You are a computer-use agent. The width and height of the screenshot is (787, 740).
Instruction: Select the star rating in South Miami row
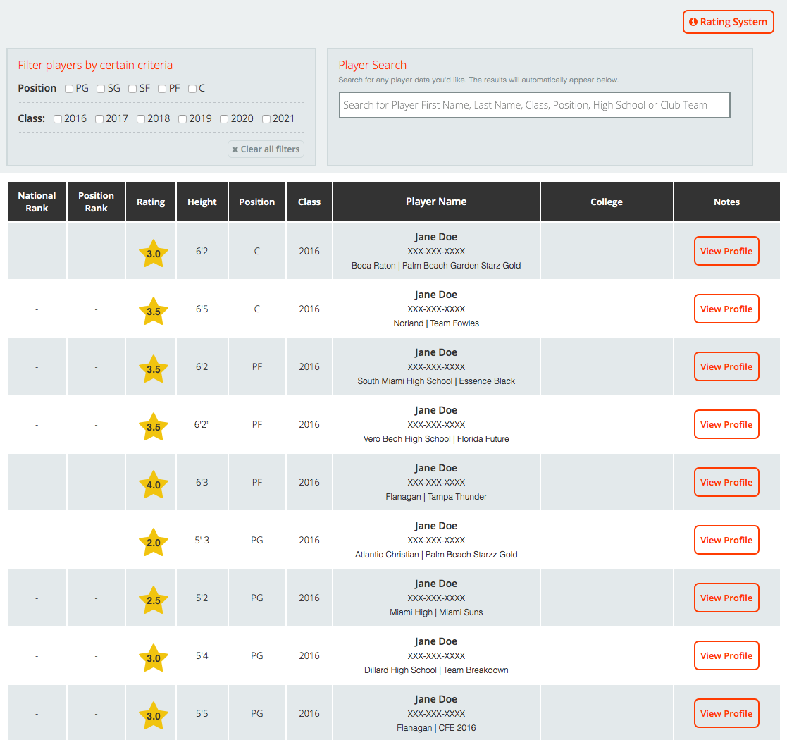[x=153, y=369]
